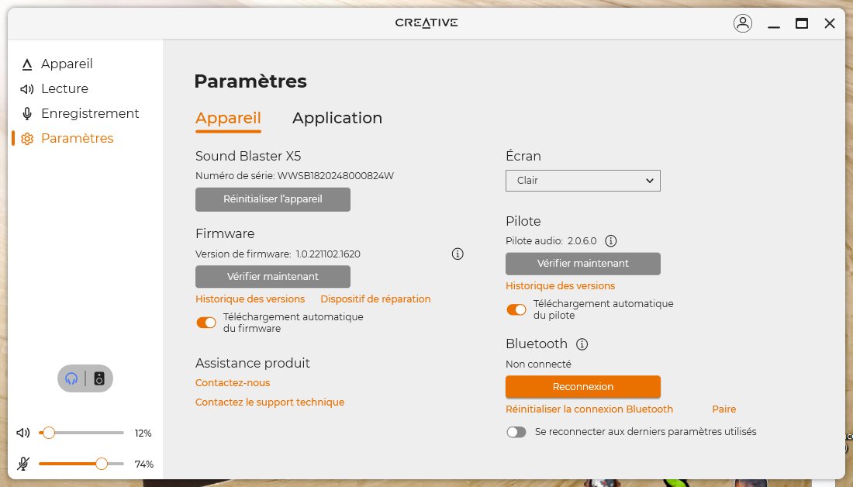Open the Contactez-nous link
The width and height of the screenshot is (853, 487).
click(x=233, y=382)
